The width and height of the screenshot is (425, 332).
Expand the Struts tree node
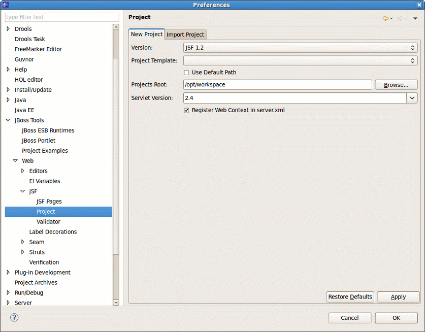[x=22, y=252]
